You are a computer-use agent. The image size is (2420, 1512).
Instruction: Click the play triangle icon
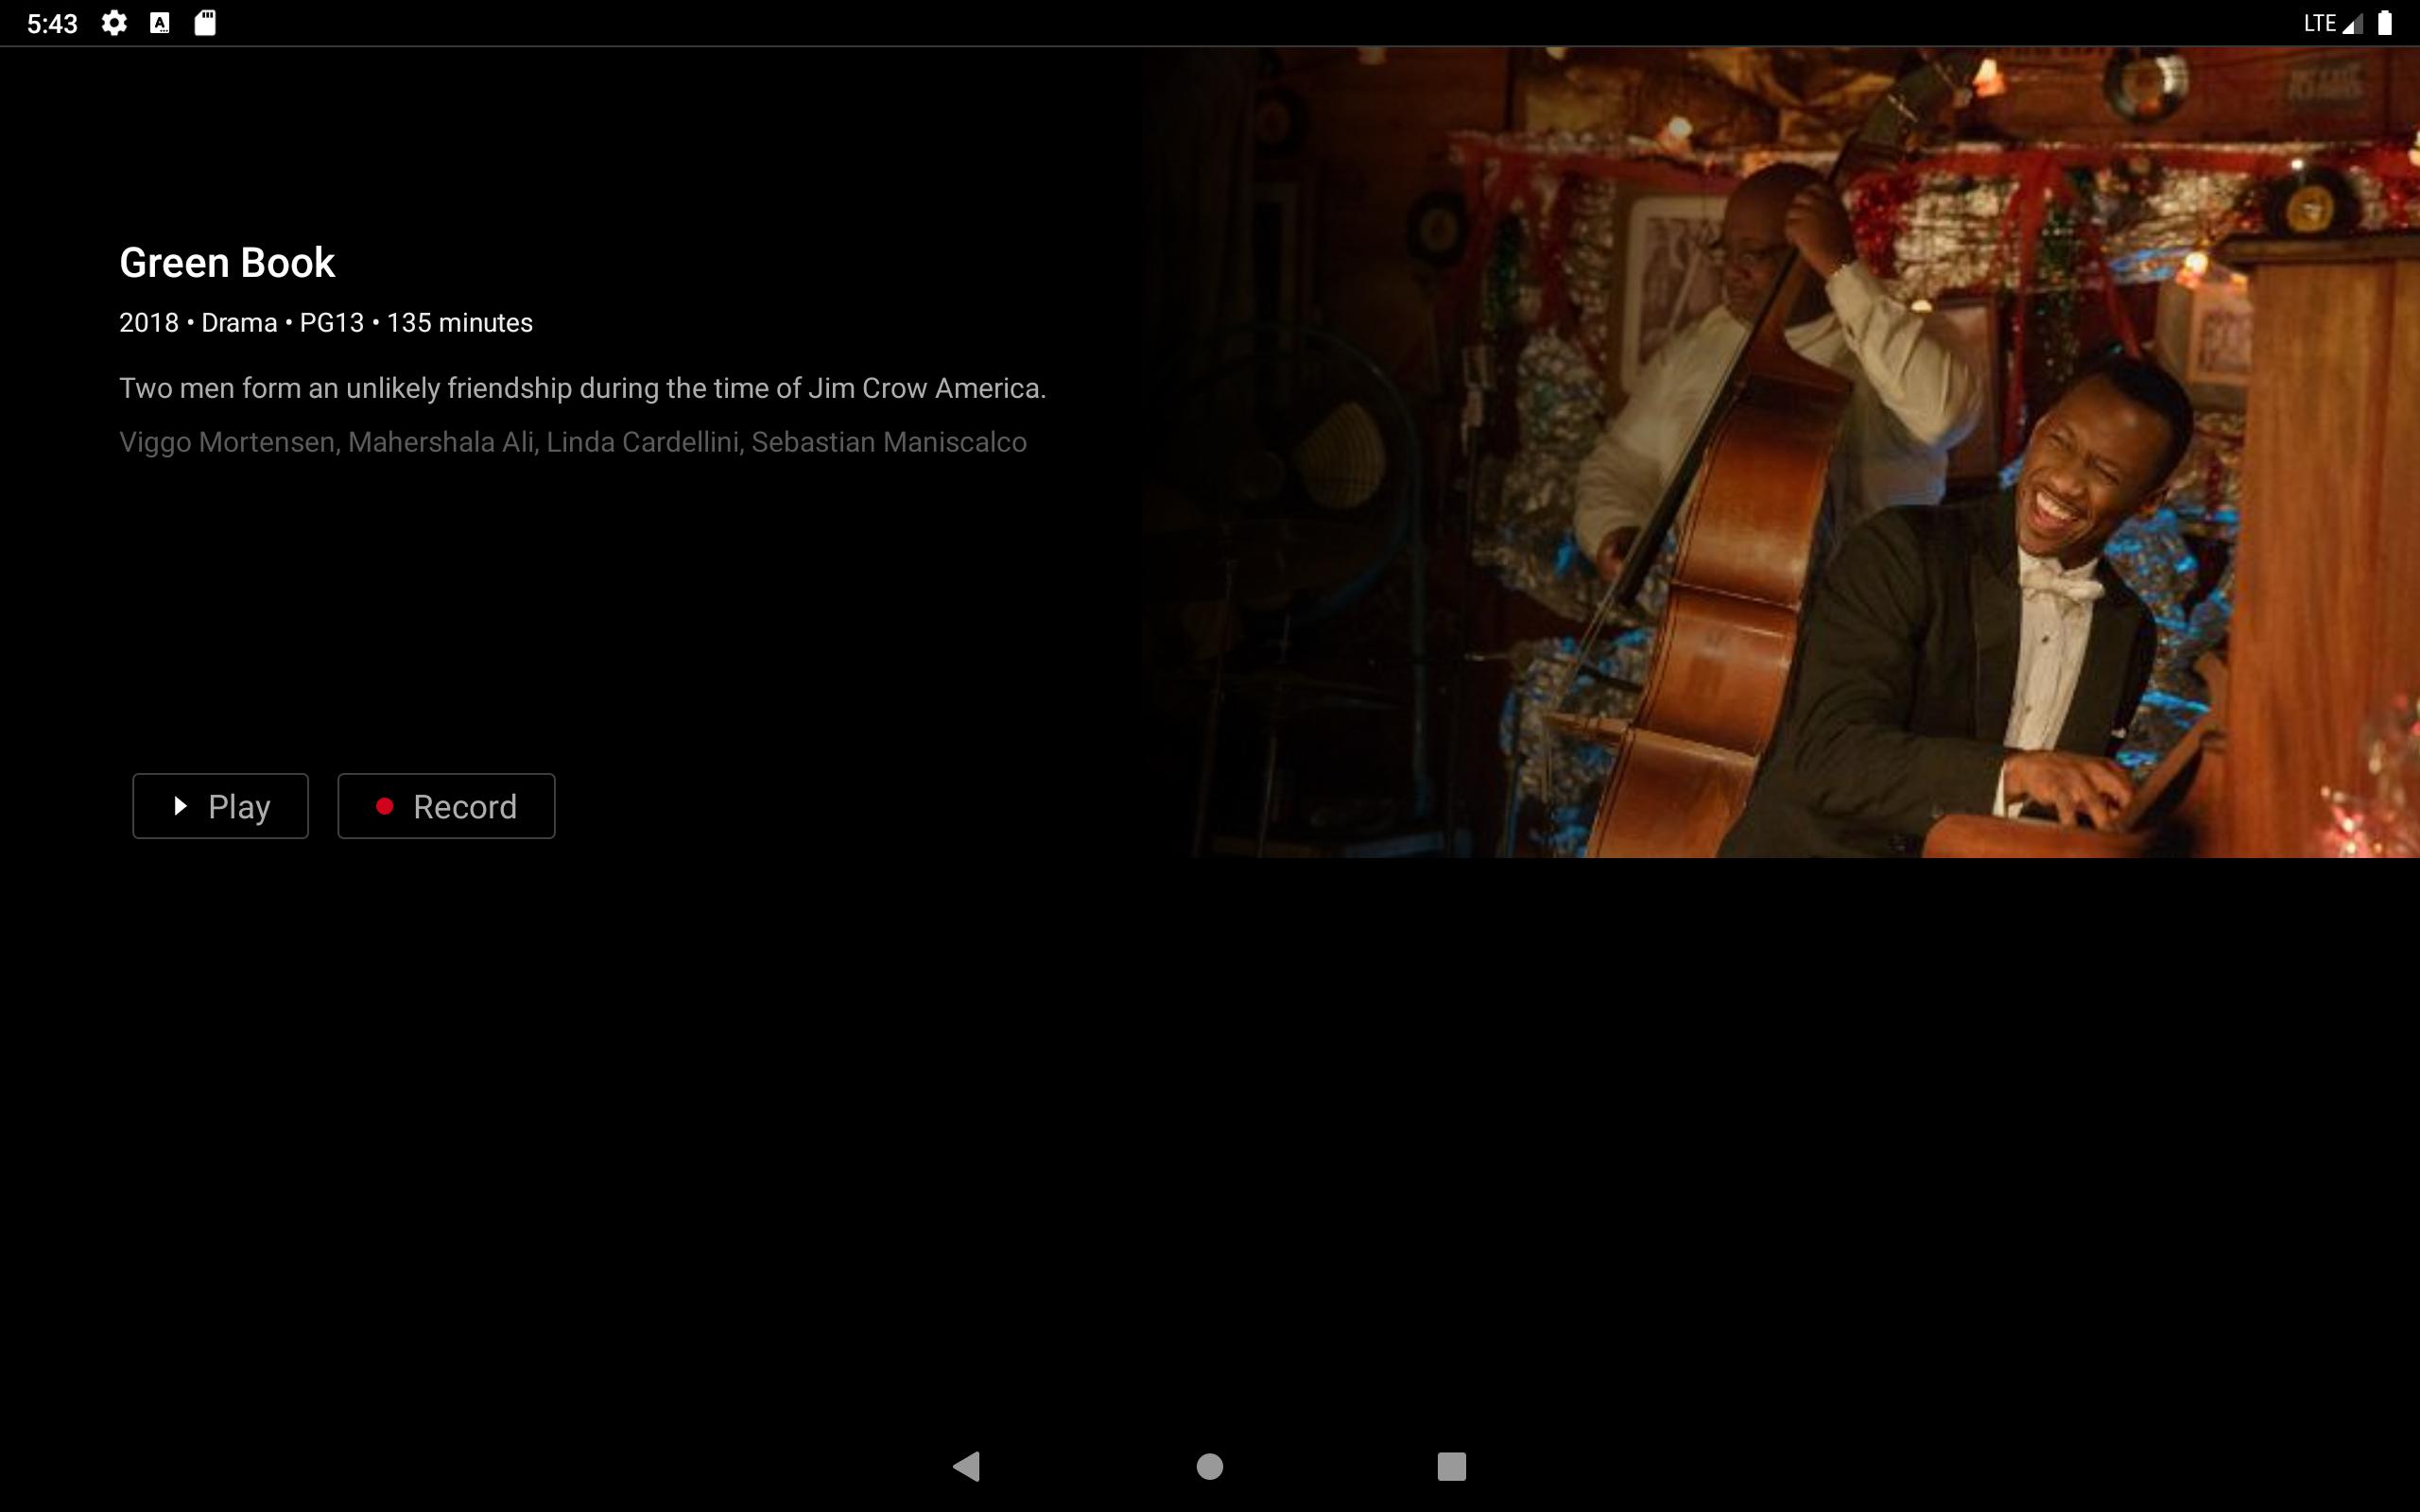click(x=181, y=806)
